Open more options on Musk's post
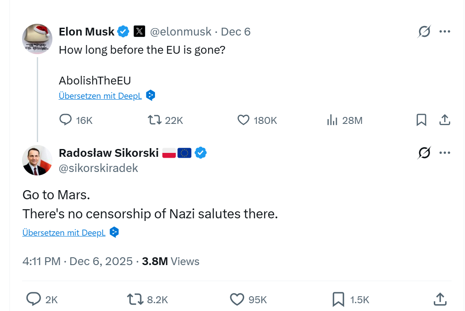 [x=445, y=32]
